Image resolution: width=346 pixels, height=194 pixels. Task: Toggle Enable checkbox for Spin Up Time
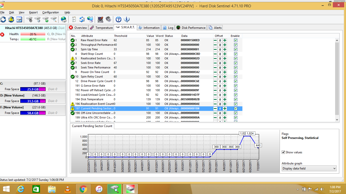[236, 49]
